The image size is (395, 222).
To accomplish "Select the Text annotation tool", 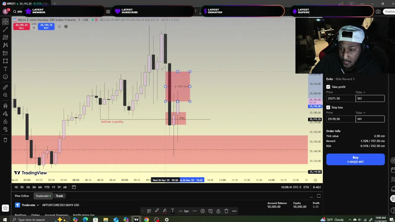I will [5, 69].
